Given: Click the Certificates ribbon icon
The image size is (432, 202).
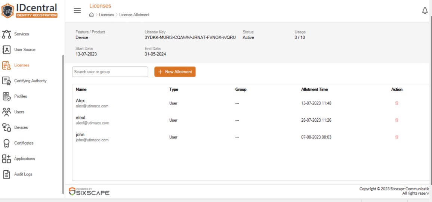Looking at the screenshot, I should [x=6, y=143].
